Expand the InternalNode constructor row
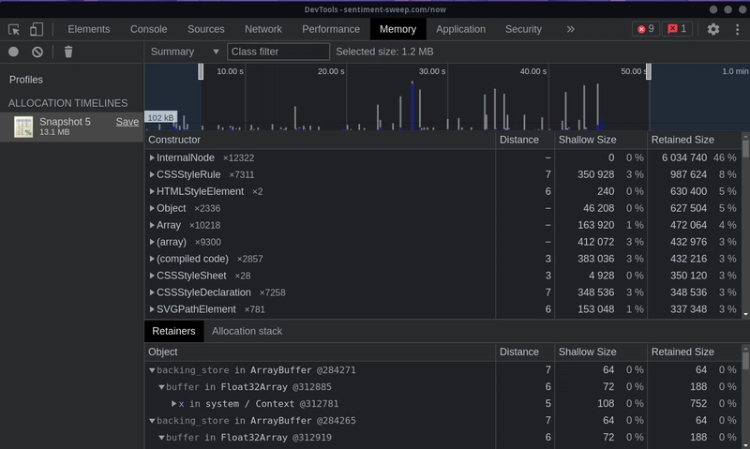The height and width of the screenshot is (449, 750). coord(152,157)
